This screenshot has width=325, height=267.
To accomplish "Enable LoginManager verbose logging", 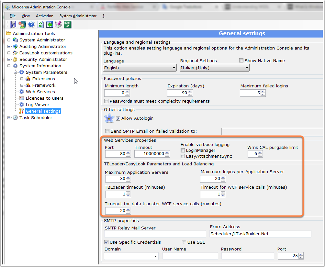I will coord(183,150).
